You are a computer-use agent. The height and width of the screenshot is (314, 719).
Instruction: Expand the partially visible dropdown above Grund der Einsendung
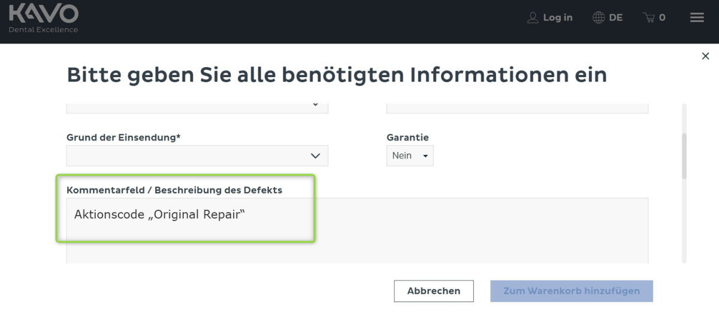tap(197, 107)
